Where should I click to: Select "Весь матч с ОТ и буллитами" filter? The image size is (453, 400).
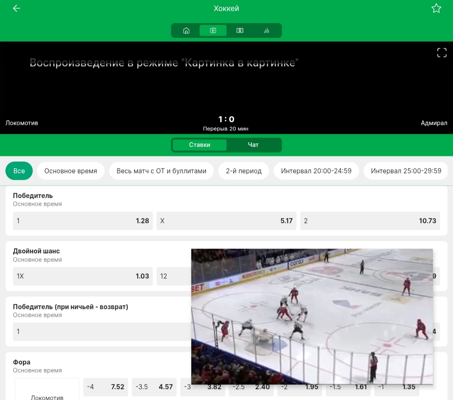point(161,171)
